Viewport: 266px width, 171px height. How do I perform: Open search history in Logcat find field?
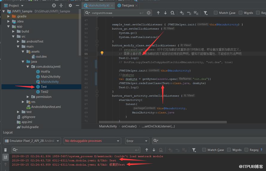click(15, 150)
